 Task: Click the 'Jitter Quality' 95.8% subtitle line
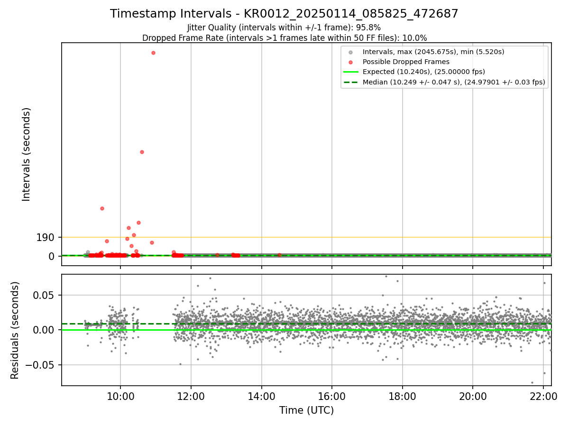tap(284, 28)
